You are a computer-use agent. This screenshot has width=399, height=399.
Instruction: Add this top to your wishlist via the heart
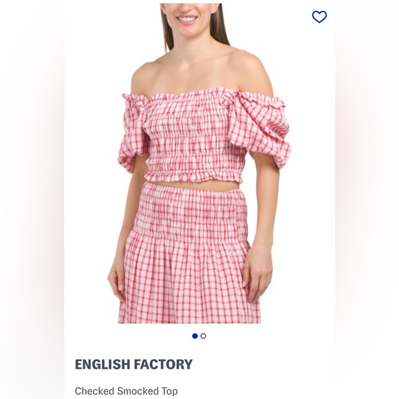click(x=319, y=17)
